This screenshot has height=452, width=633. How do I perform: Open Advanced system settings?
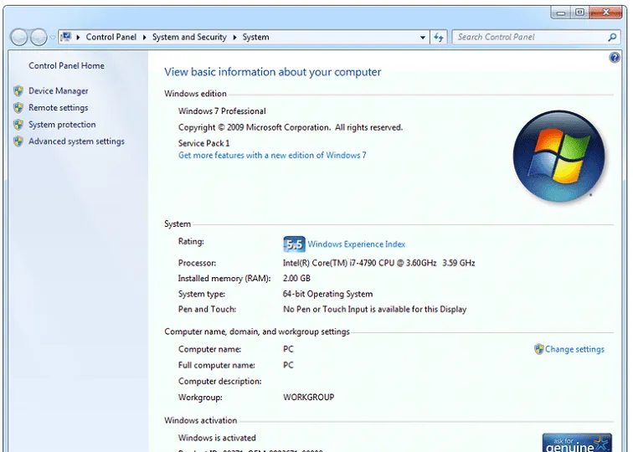pos(76,141)
